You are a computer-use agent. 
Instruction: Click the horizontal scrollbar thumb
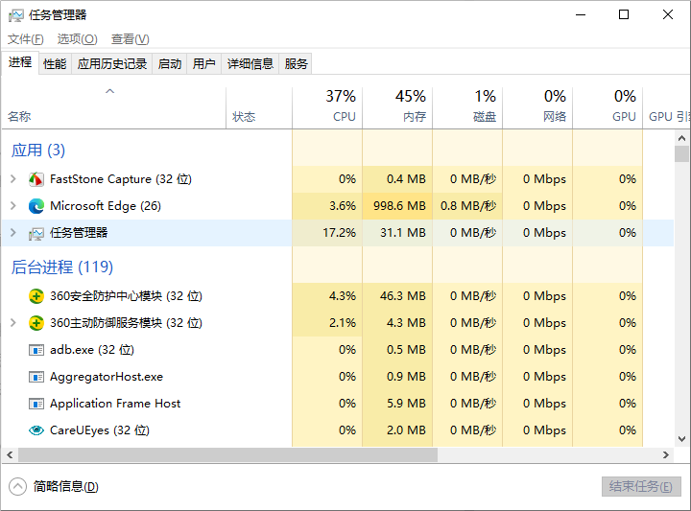[x=227, y=455]
